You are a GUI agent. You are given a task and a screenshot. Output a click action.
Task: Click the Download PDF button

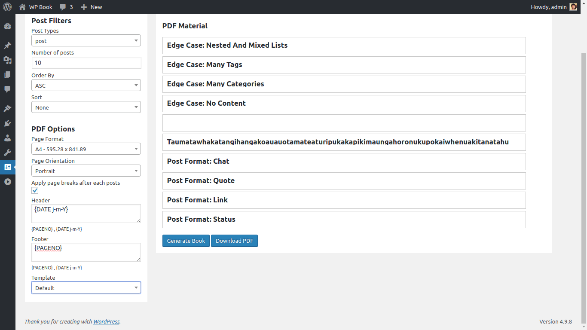point(234,241)
